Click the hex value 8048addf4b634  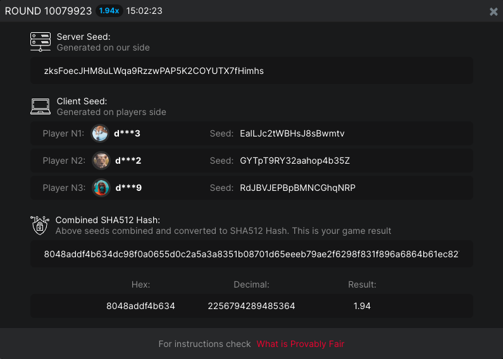click(x=140, y=306)
